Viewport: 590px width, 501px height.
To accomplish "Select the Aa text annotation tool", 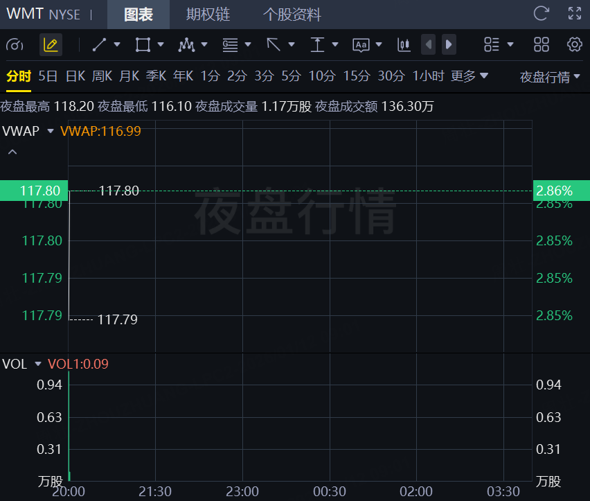I will 361,45.
